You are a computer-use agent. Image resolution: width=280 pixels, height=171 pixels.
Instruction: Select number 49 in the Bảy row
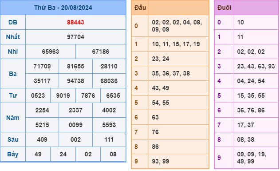click(x=38, y=154)
